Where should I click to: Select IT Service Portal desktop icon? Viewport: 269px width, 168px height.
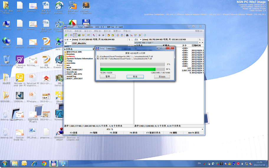[x=20, y=62]
